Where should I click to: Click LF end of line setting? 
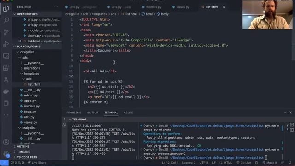click(214, 163)
